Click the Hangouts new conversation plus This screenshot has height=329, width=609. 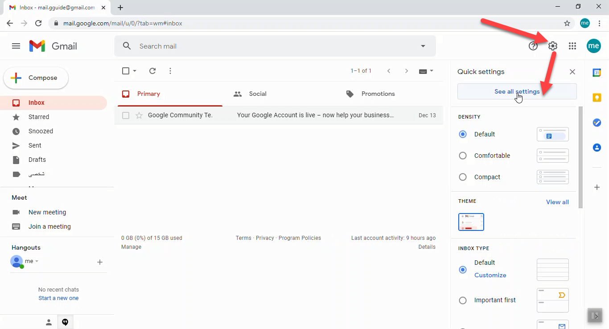pyautogui.click(x=100, y=262)
